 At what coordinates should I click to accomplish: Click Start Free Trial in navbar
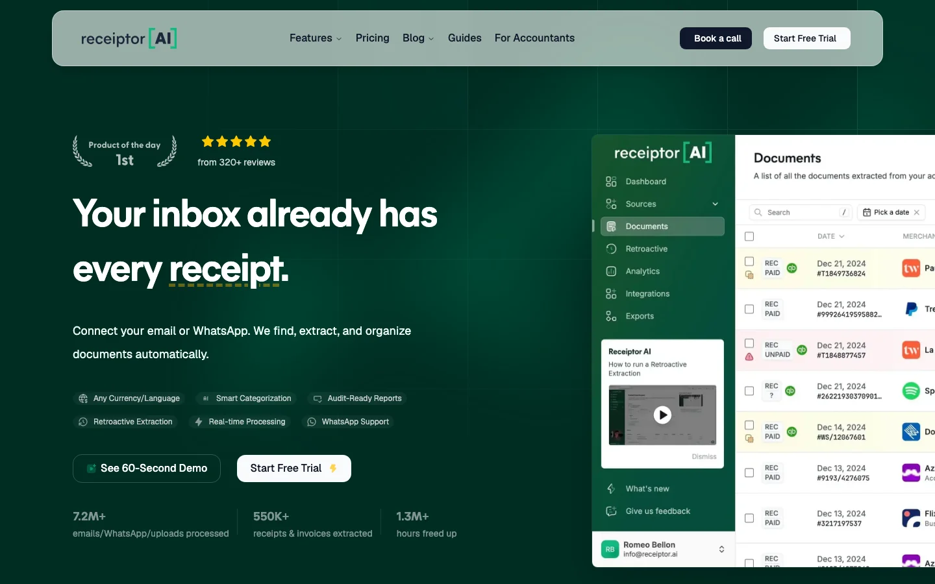click(x=807, y=38)
